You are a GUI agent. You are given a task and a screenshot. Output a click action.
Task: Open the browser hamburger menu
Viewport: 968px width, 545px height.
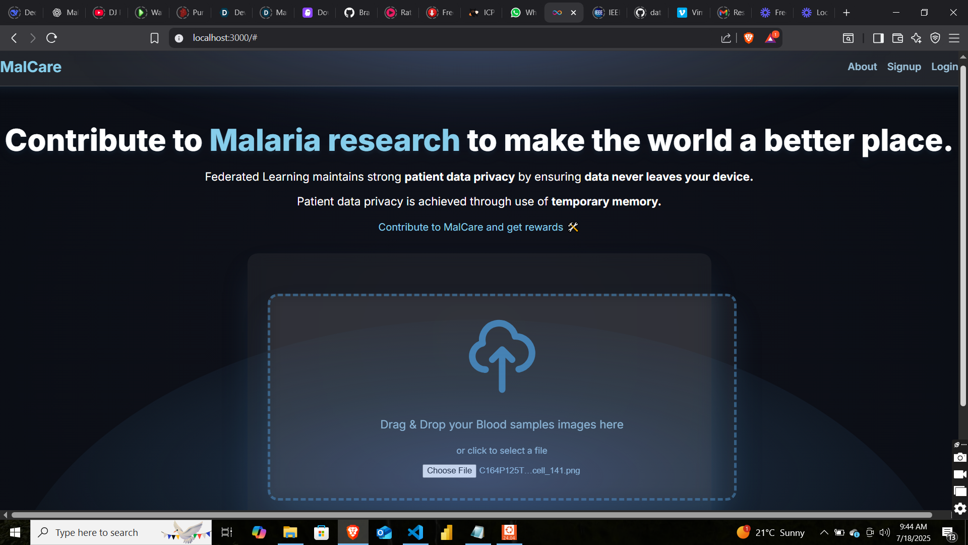click(x=954, y=38)
